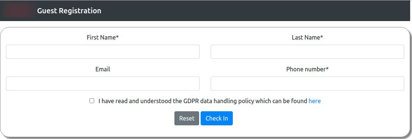The height and width of the screenshot is (139, 412).
Task: Click the First Name* label
Action: 102,38
